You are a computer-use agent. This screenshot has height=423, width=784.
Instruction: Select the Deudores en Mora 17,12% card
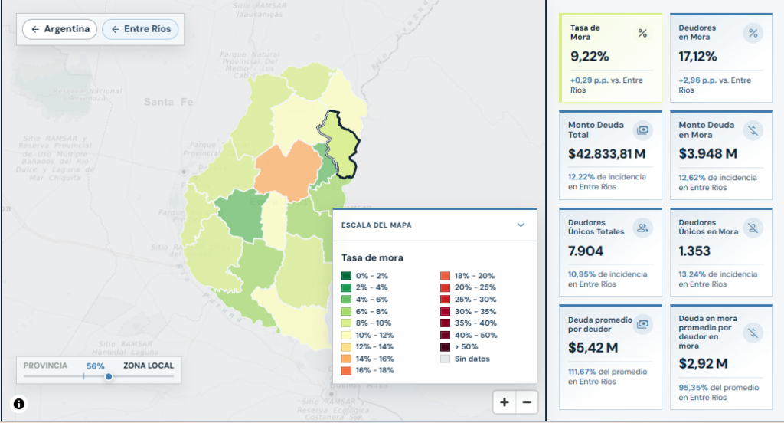point(721,58)
